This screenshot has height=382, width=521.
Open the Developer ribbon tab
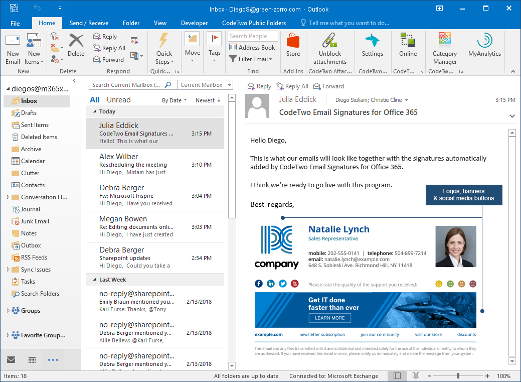tap(194, 23)
